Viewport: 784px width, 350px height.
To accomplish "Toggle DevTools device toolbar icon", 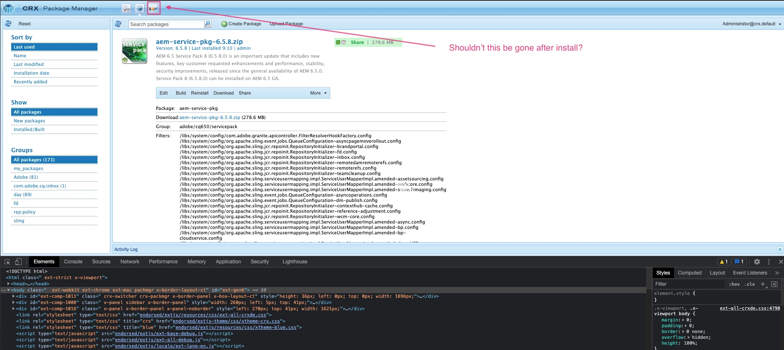I will pyautogui.click(x=18, y=262).
